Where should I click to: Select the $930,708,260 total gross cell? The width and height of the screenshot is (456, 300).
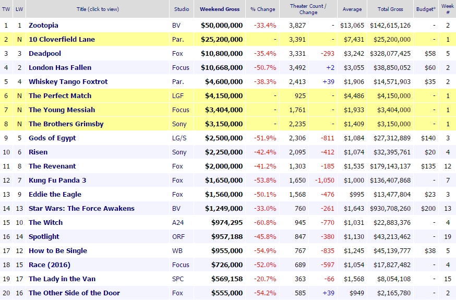point(390,208)
